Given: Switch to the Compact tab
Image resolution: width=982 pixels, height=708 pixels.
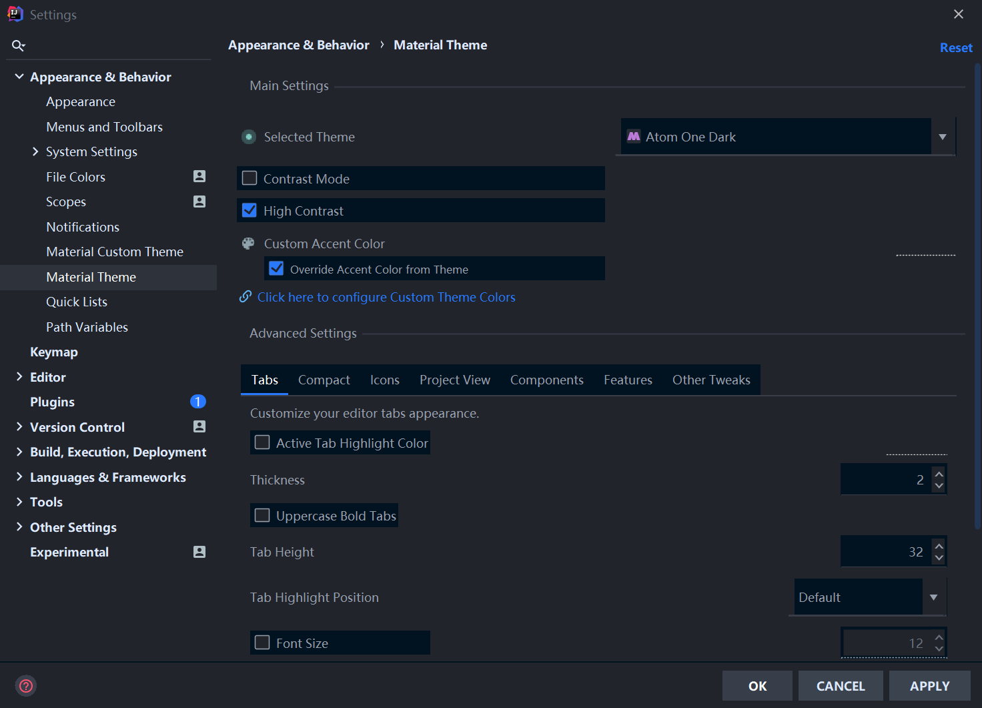Looking at the screenshot, I should tap(324, 380).
